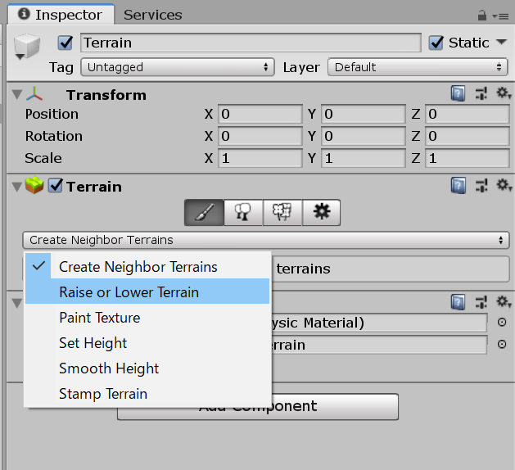Open the Terrain Settings gear tool
Screen dimensions: 515x470
pos(322,213)
